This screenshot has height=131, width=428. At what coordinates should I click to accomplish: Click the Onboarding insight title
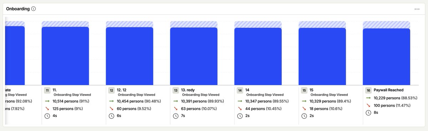[x=18, y=9]
